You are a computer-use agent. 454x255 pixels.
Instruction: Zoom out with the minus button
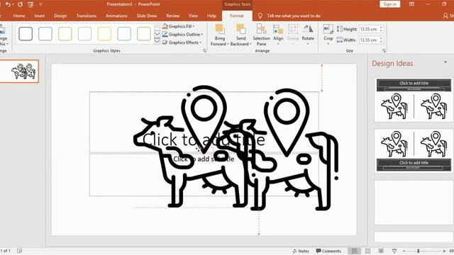(x=404, y=251)
